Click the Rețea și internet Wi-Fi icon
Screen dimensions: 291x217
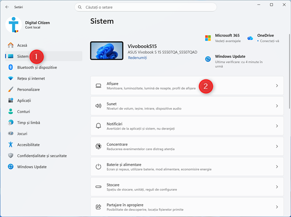coord(11,78)
